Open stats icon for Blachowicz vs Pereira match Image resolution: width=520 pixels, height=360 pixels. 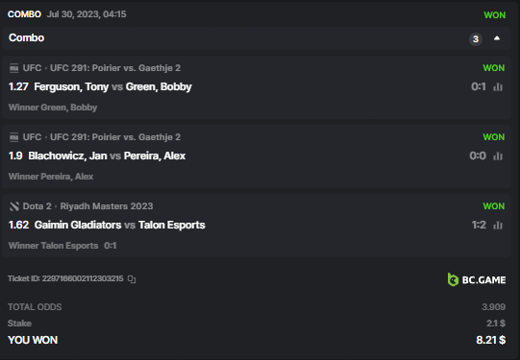498,156
